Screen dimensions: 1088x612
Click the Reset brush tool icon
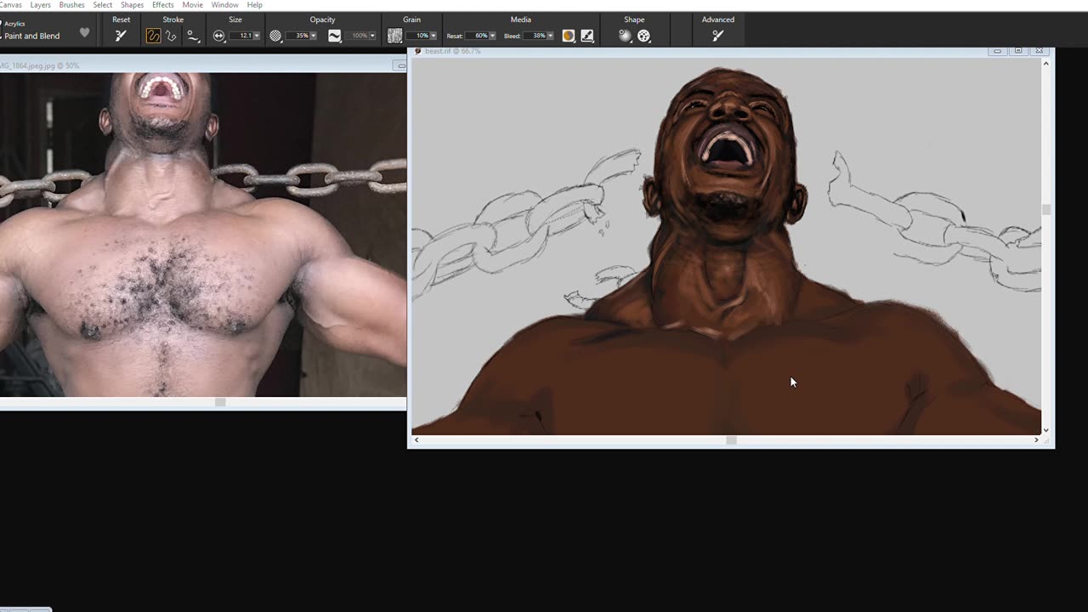(x=121, y=36)
